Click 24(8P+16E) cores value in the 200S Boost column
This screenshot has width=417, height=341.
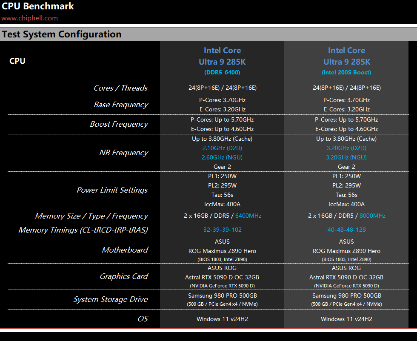346,88
